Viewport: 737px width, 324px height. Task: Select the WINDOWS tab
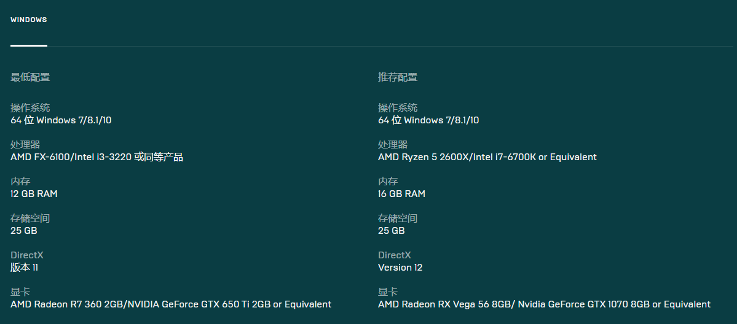point(29,20)
